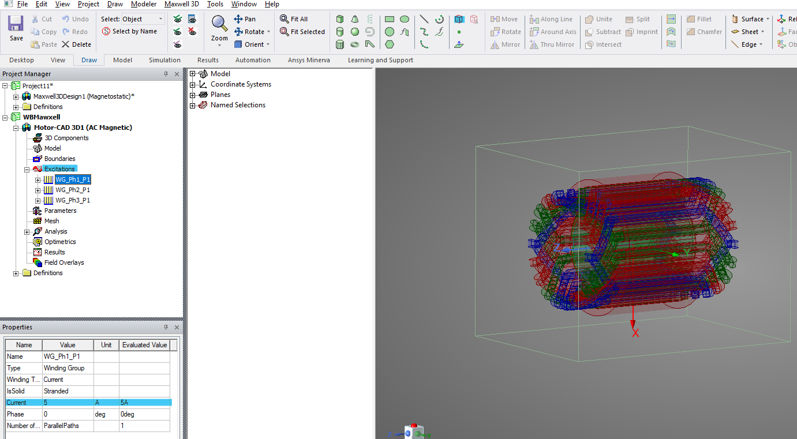The image size is (797, 439).
Task: Collapse the Excitations node
Action: (x=27, y=169)
